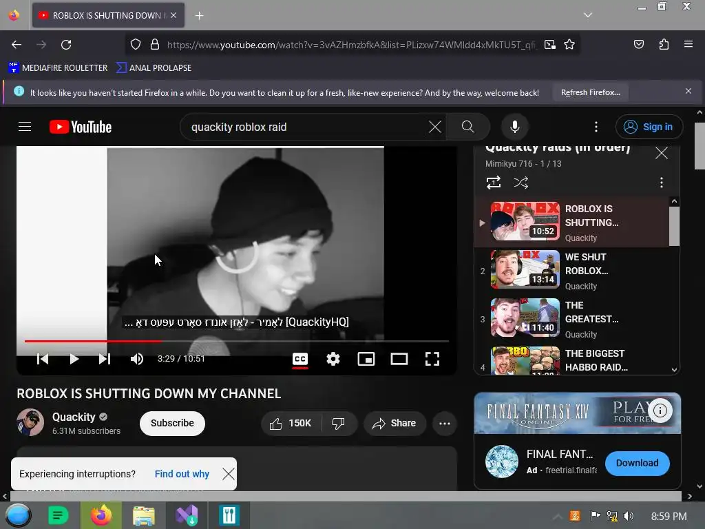705x529 pixels.
Task: Open video player settings gear
Action: 333,358
